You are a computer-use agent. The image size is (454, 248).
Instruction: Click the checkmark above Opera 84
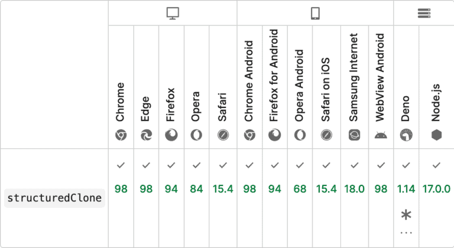[197, 165]
